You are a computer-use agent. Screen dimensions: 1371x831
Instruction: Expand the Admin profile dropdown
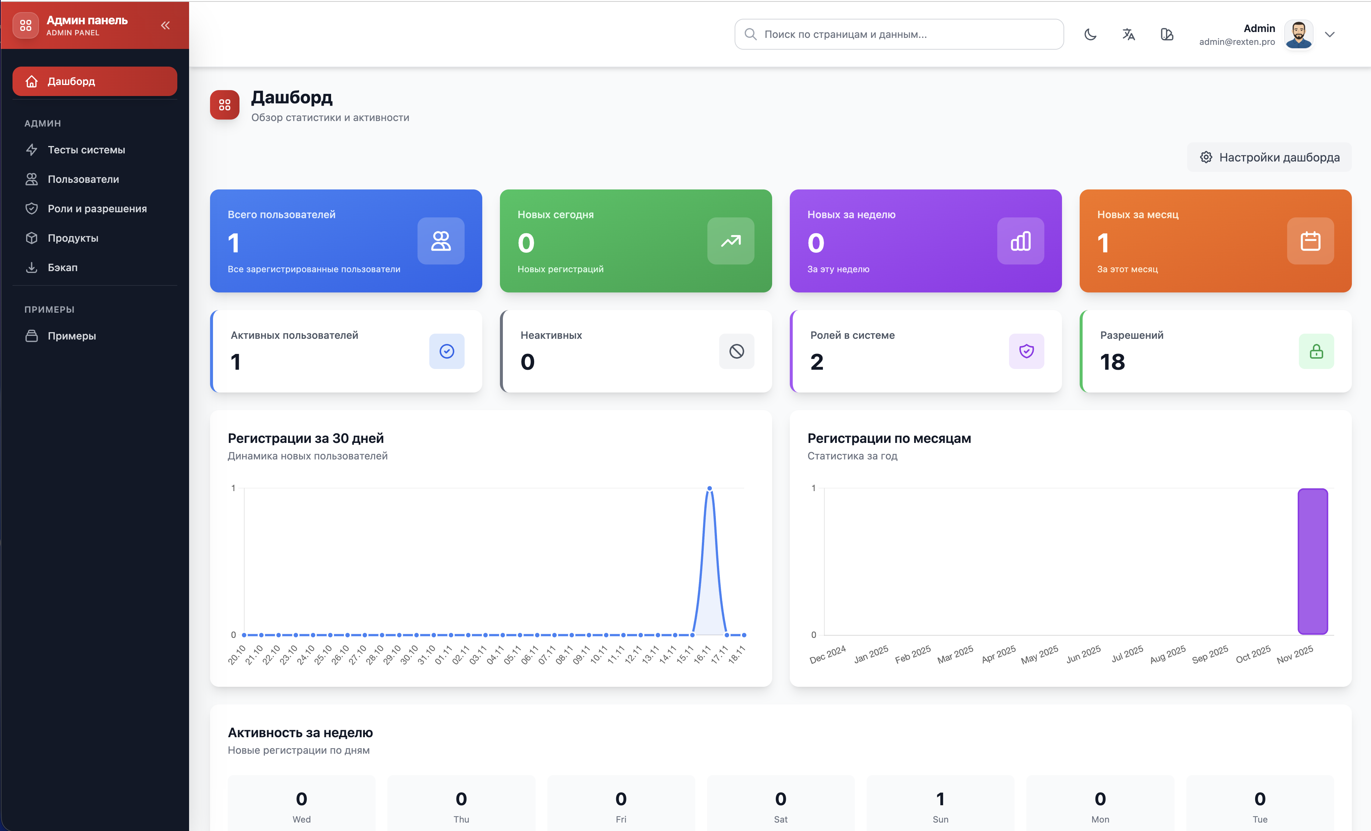(1330, 35)
